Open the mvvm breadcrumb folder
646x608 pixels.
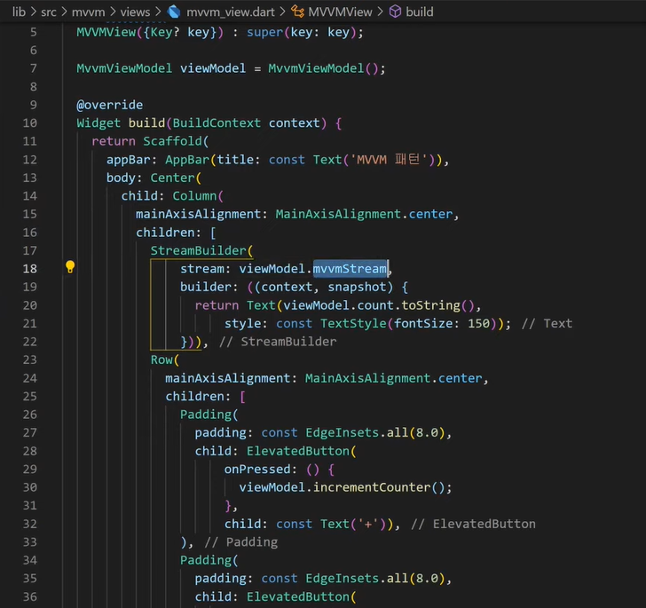(88, 12)
